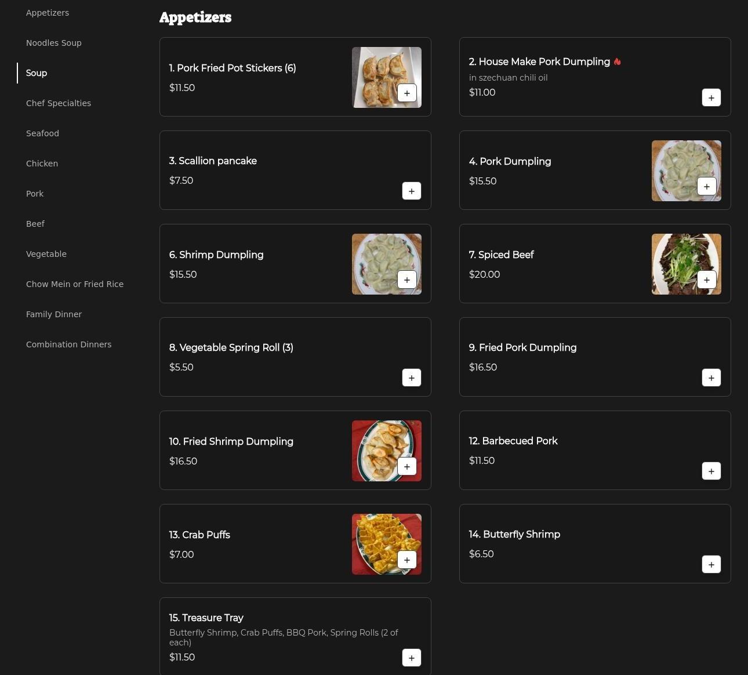Screen dimensions: 748x675
Task: Add Pork Fried Pot Stickers to cart
Action: [x=406, y=93]
